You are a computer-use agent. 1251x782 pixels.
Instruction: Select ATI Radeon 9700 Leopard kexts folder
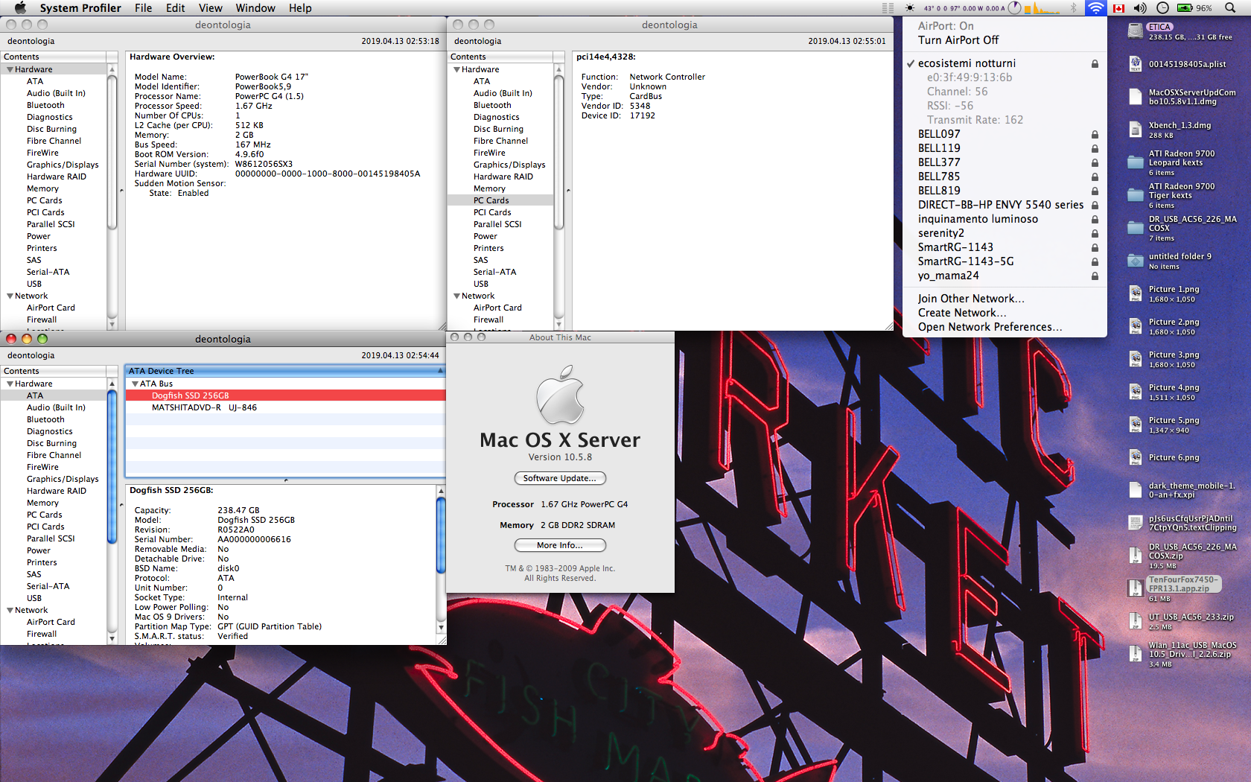tap(1135, 162)
